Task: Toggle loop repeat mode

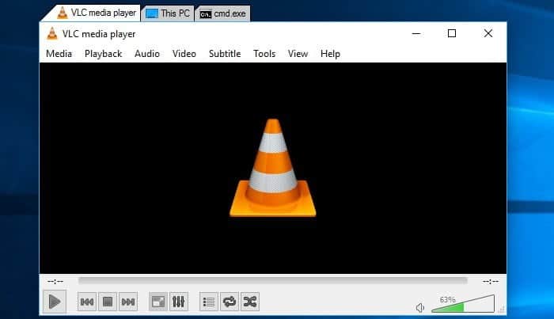Action: point(229,302)
